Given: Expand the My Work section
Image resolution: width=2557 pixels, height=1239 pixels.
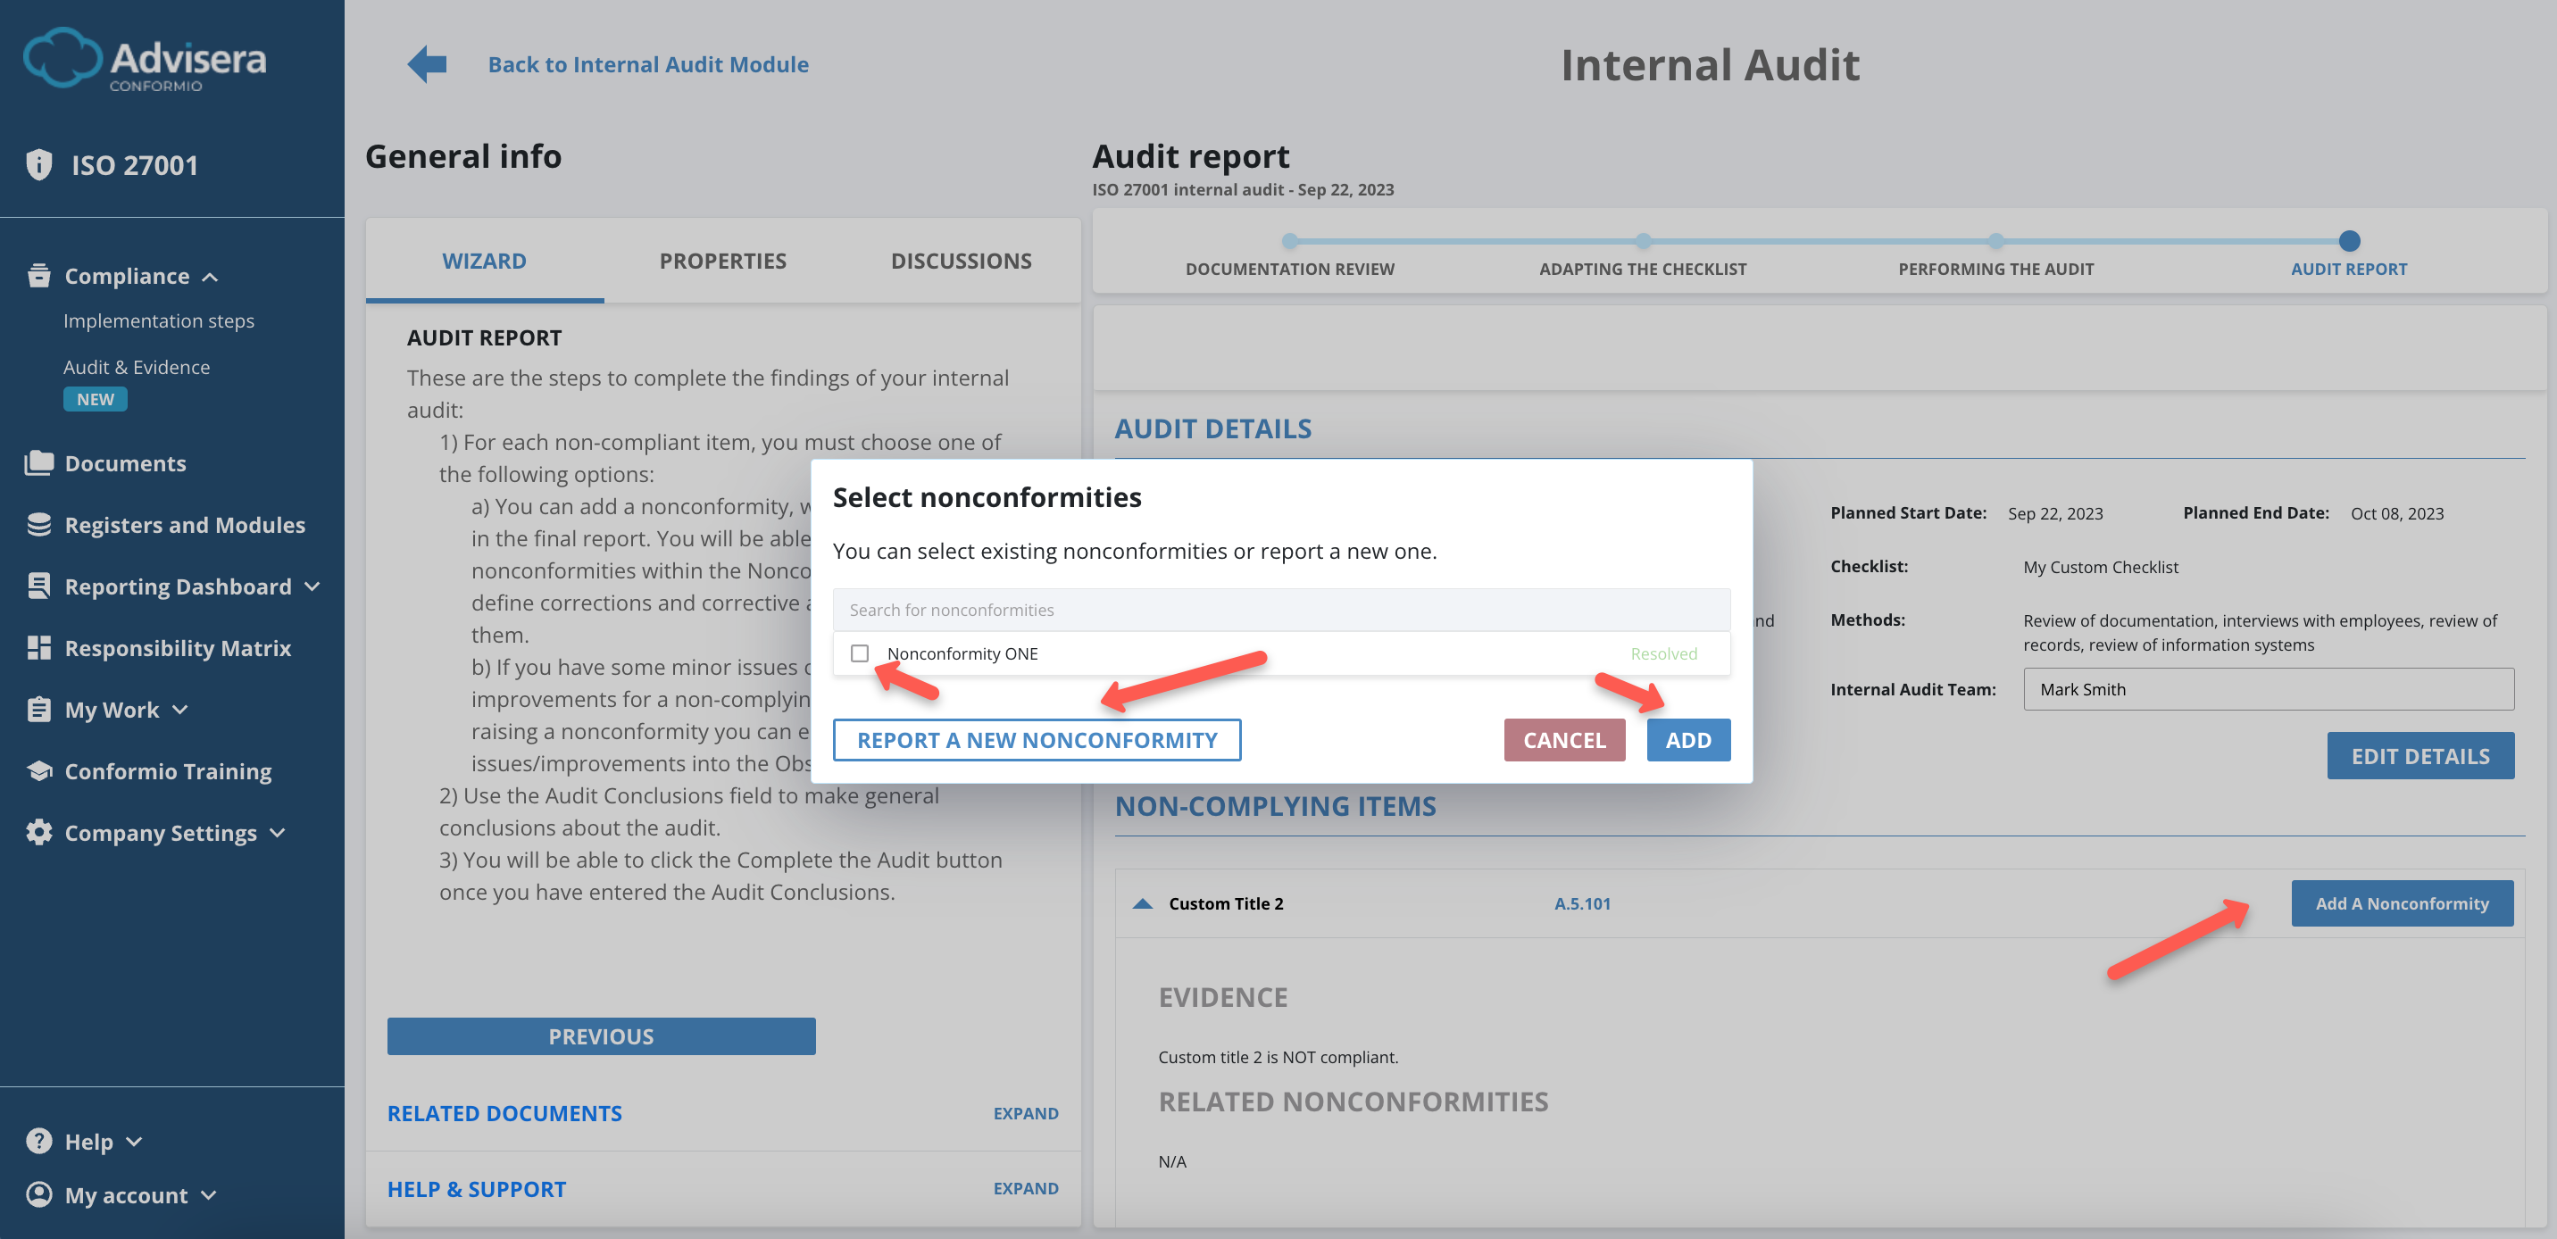Looking at the screenshot, I should tap(179, 709).
